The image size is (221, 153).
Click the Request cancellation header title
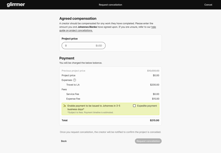[x=110, y=5]
